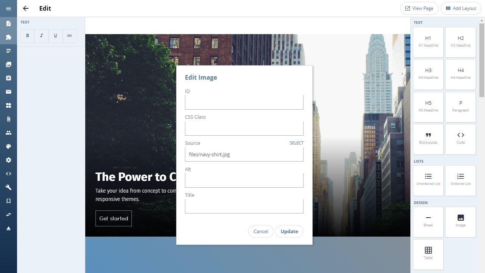Open the gear settings icon in sidebar
Screen dimensions: 485x273
tap(8, 160)
